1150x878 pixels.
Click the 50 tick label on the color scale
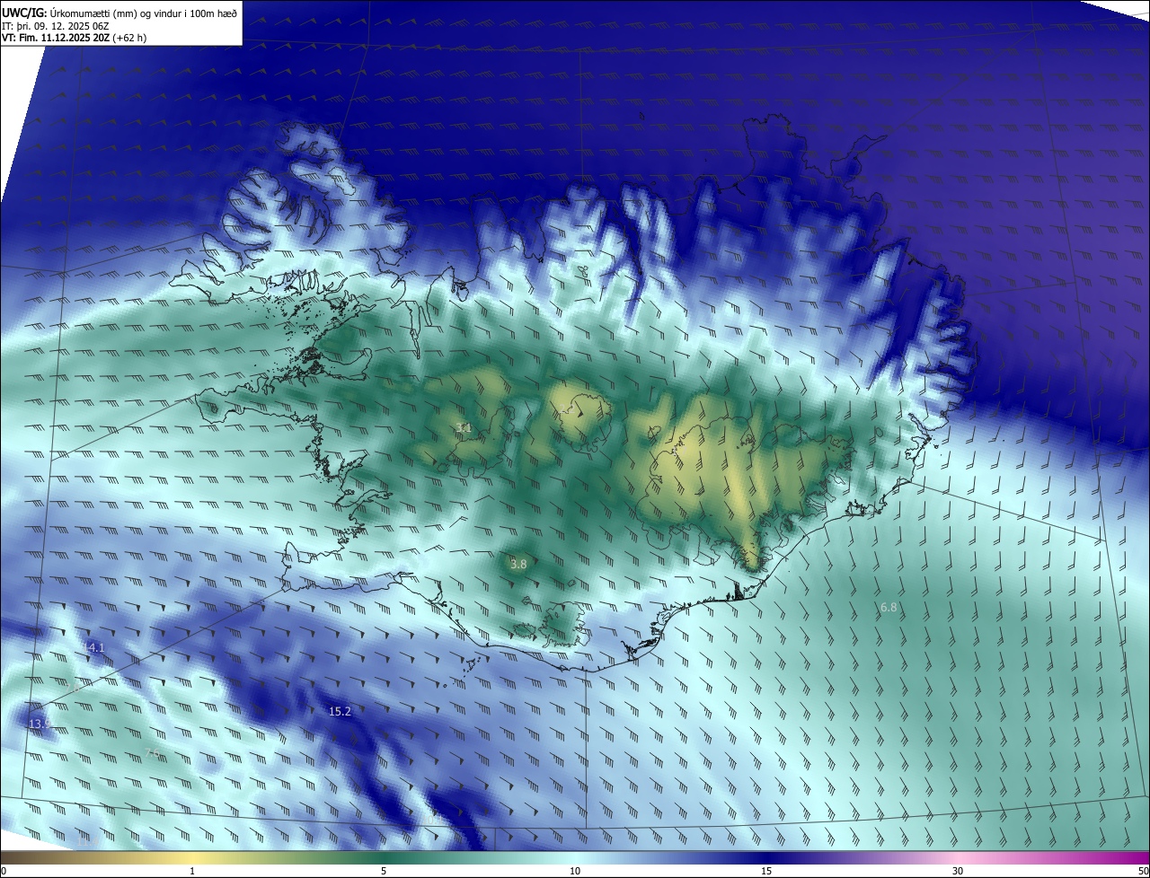pos(1142,871)
